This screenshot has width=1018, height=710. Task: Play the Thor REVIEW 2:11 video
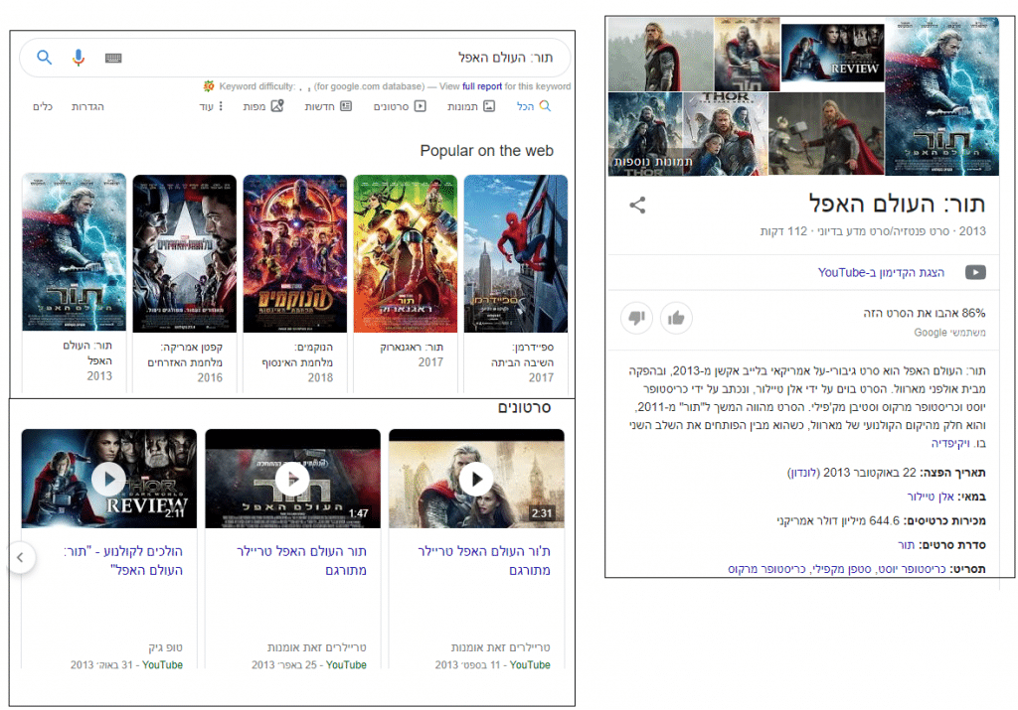click(109, 480)
